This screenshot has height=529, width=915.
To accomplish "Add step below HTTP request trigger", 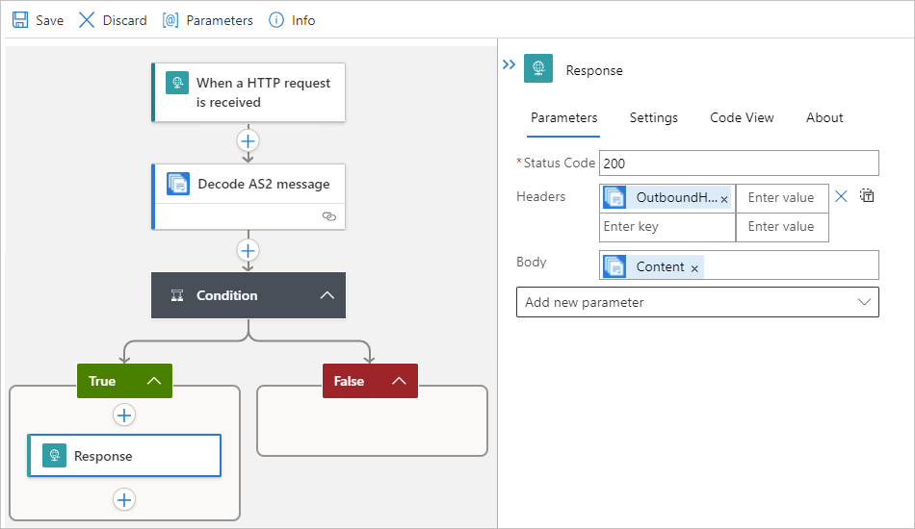I will coord(248,141).
